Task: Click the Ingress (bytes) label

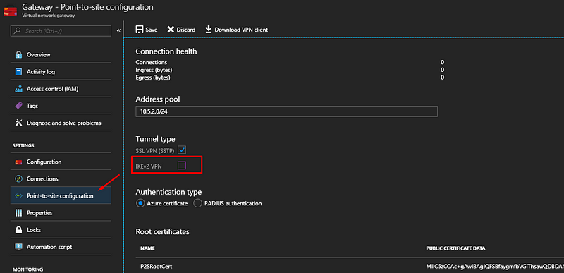Action: point(154,70)
